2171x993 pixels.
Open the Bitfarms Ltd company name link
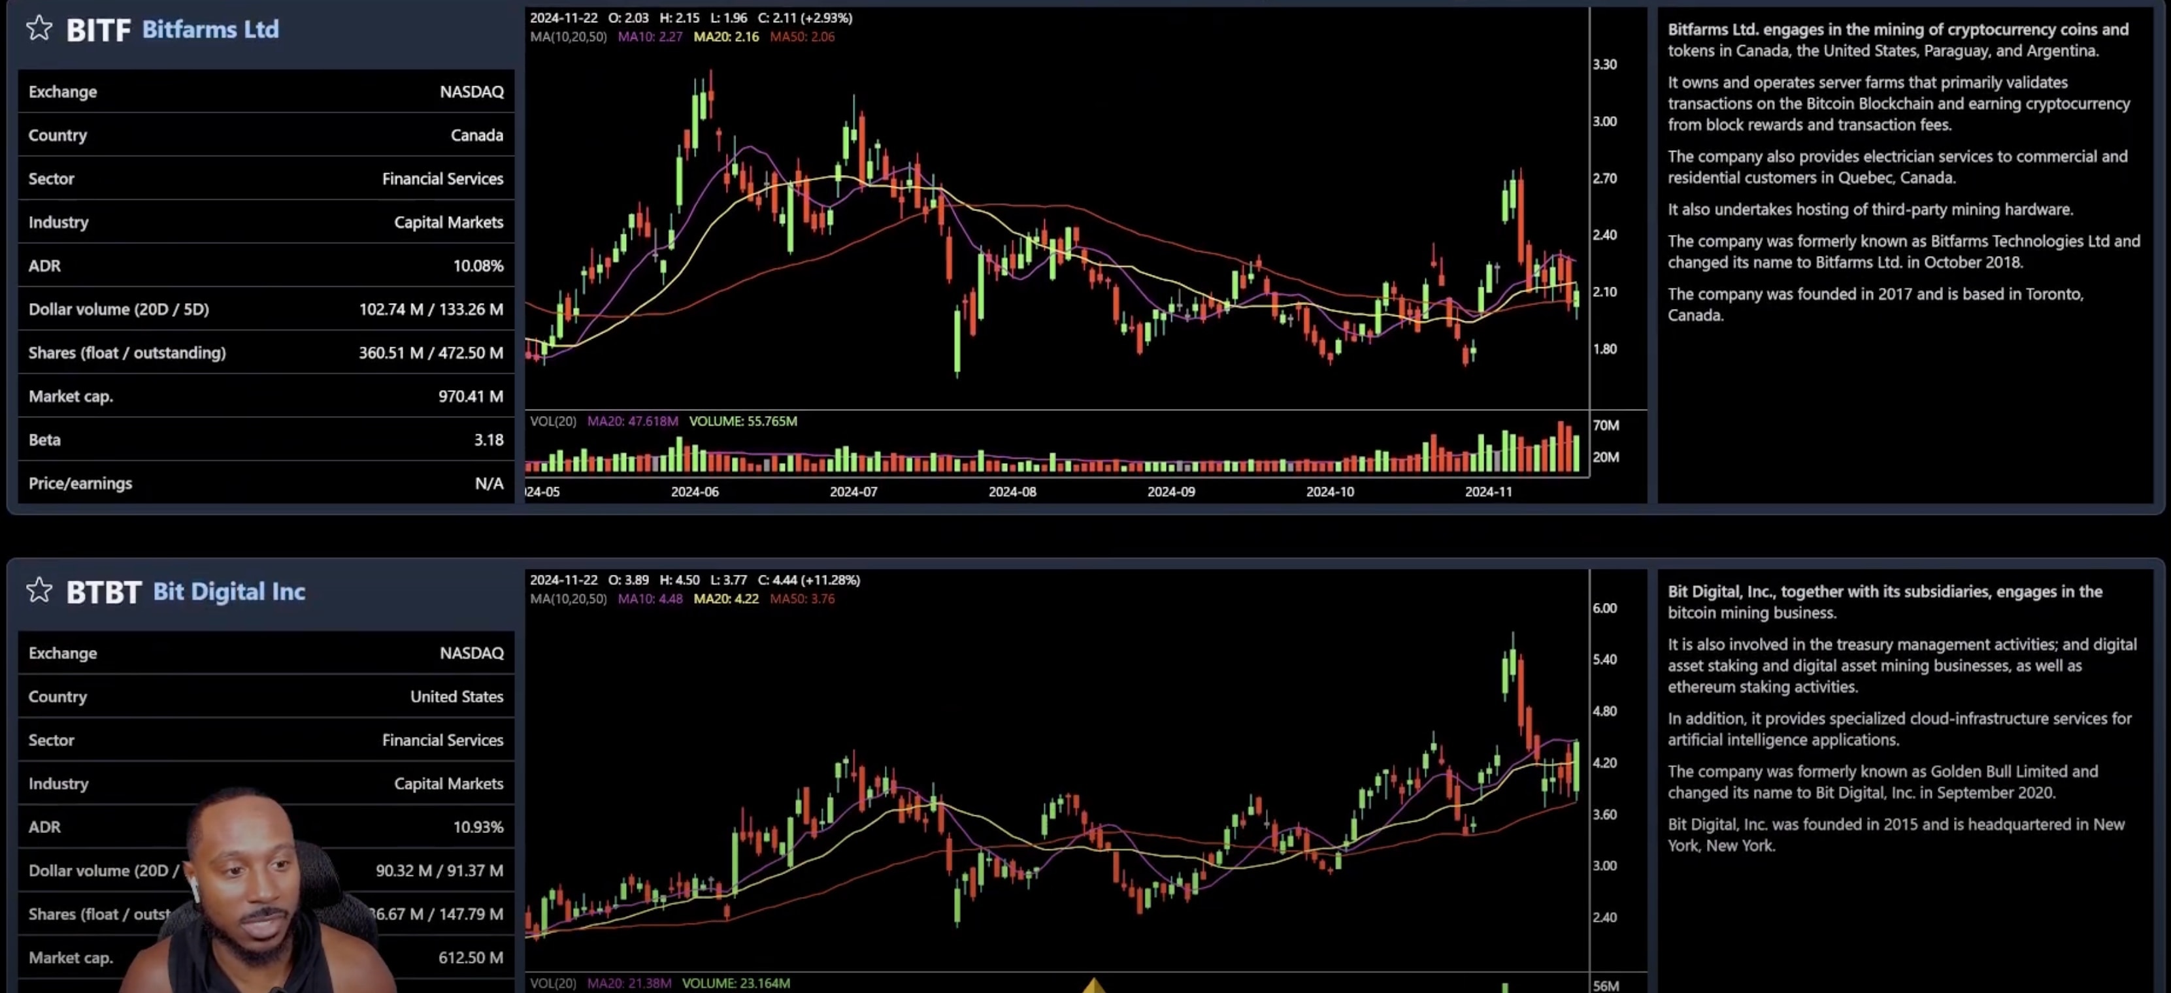(x=210, y=29)
